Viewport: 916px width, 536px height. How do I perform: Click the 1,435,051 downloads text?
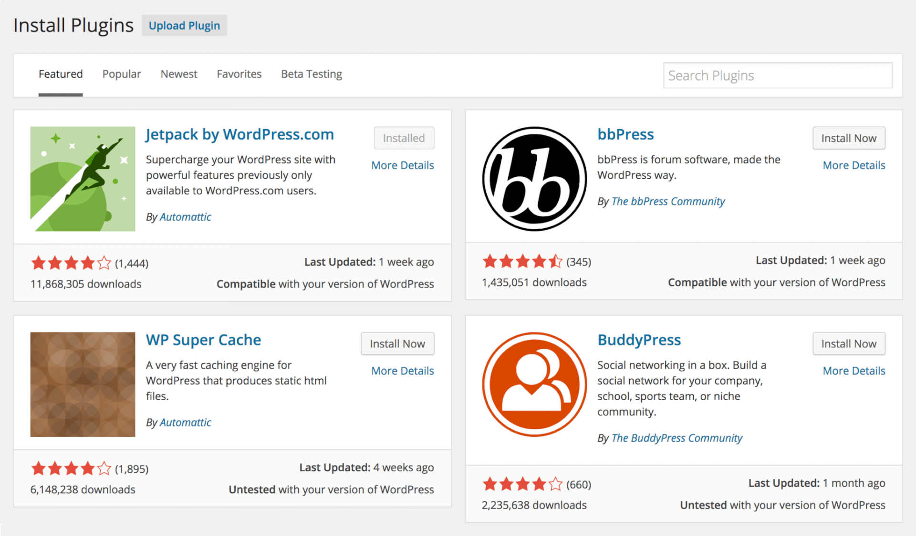pyautogui.click(x=534, y=283)
